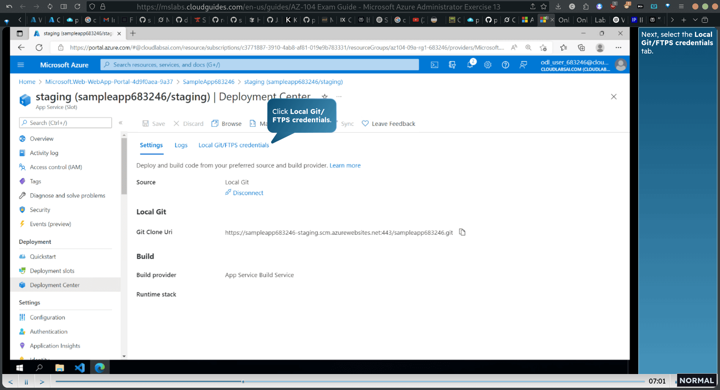This screenshot has width=720, height=390.
Task: Open Tags in the resource menu
Action: click(x=35, y=181)
